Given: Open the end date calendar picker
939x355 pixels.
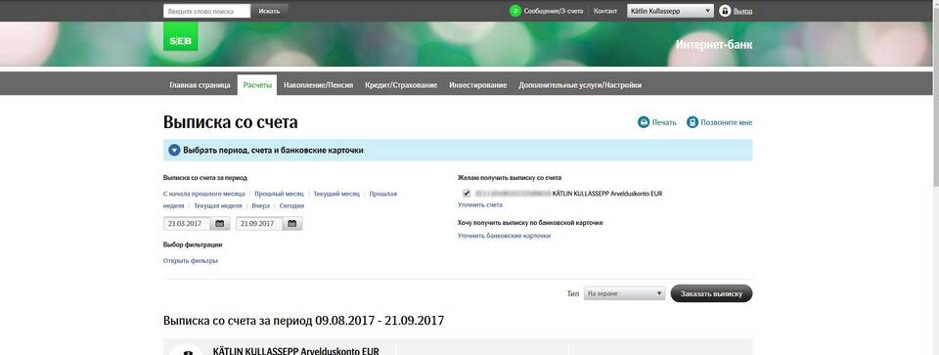Looking at the screenshot, I should coord(292,223).
